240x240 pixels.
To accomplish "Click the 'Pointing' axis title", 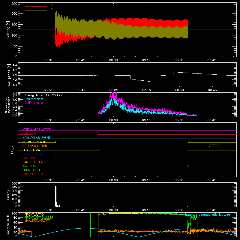I will pyautogui.click(x=8, y=30).
